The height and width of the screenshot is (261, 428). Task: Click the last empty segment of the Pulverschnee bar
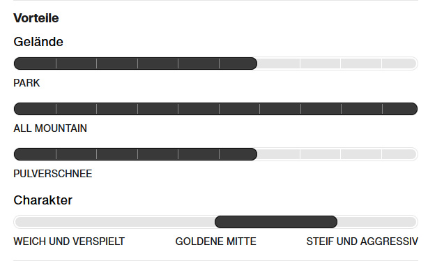click(399, 154)
